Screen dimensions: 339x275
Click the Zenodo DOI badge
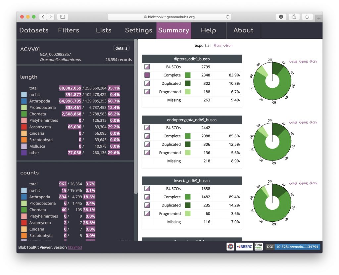(x=293, y=247)
